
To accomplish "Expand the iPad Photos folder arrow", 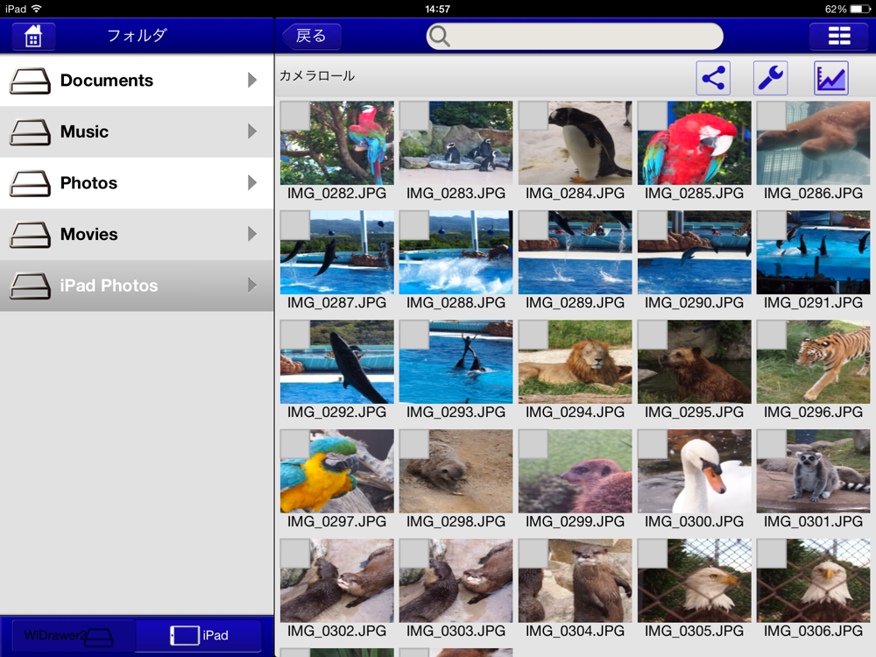I will coord(252,286).
